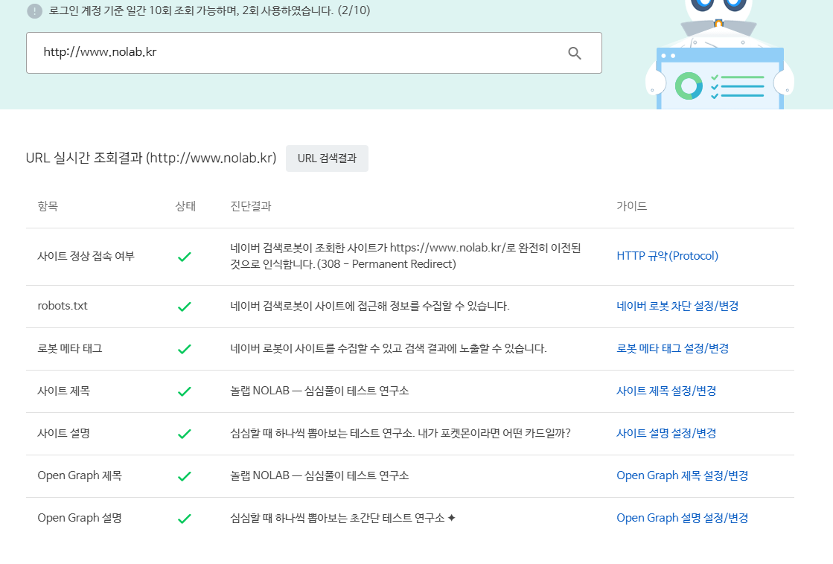Select the 가이드 column header
Screen dimensions: 833x564
(632, 206)
